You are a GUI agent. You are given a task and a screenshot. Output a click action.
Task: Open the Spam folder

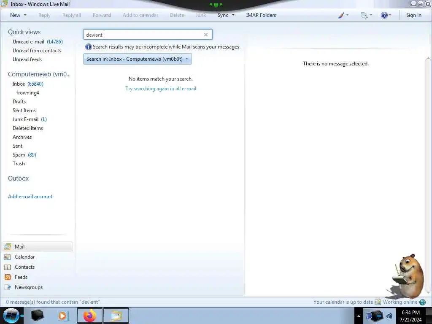pos(19,155)
